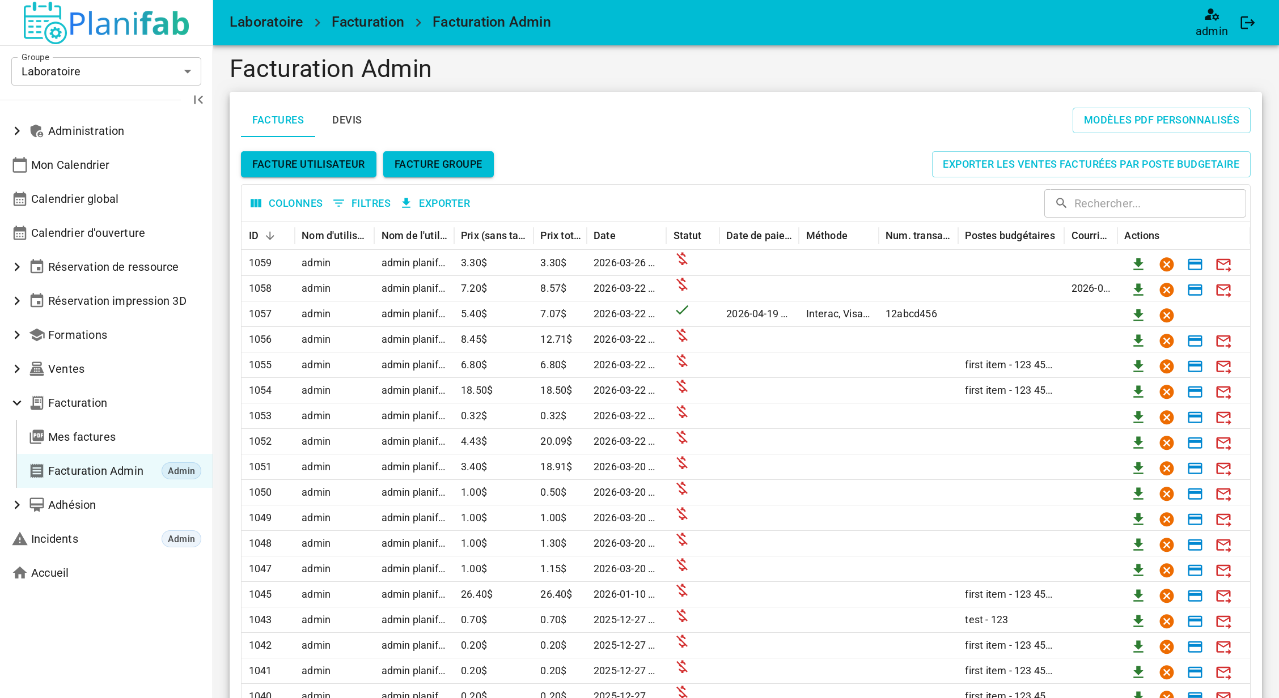Collapse sidebar with arrow icon
The width and height of the screenshot is (1279, 698).
click(x=198, y=100)
